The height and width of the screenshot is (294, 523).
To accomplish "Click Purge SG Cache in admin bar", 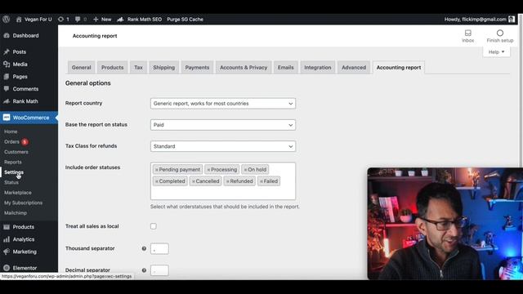I will (185, 20).
